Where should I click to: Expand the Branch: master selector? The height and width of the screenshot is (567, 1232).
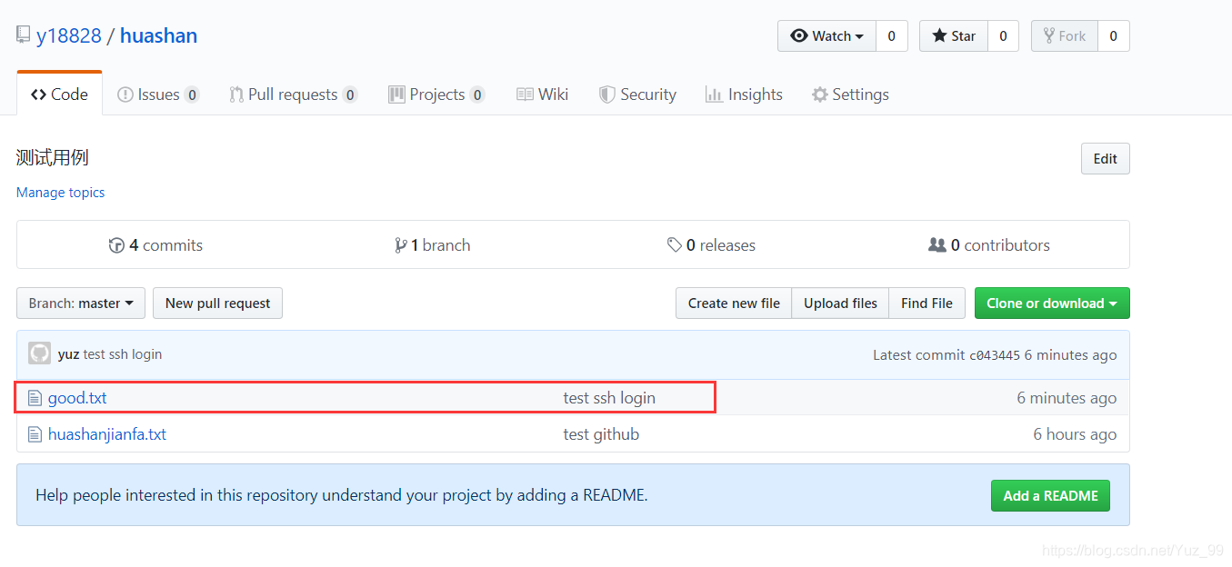coord(81,303)
